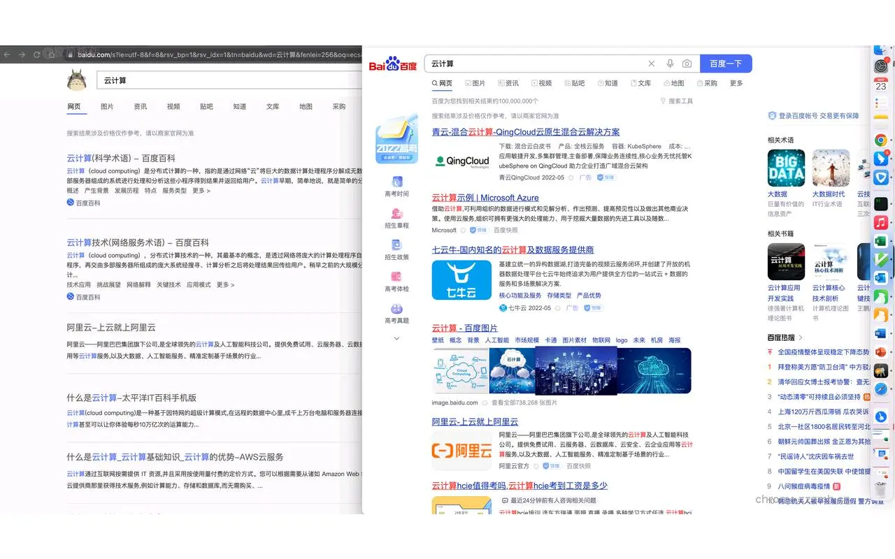
Task: Open camera image search in the search box
Action: point(686,64)
